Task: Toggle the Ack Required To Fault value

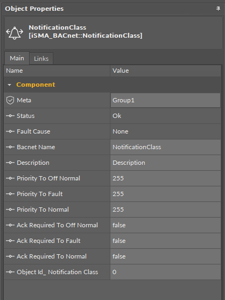Action: pyautogui.click(x=166, y=241)
